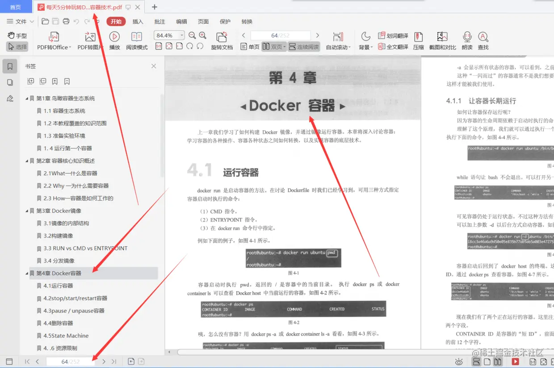Toggle 连续阅读 continuous reading
Image resolution: width=554 pixels, height=368 pixels.
[304, 47]
